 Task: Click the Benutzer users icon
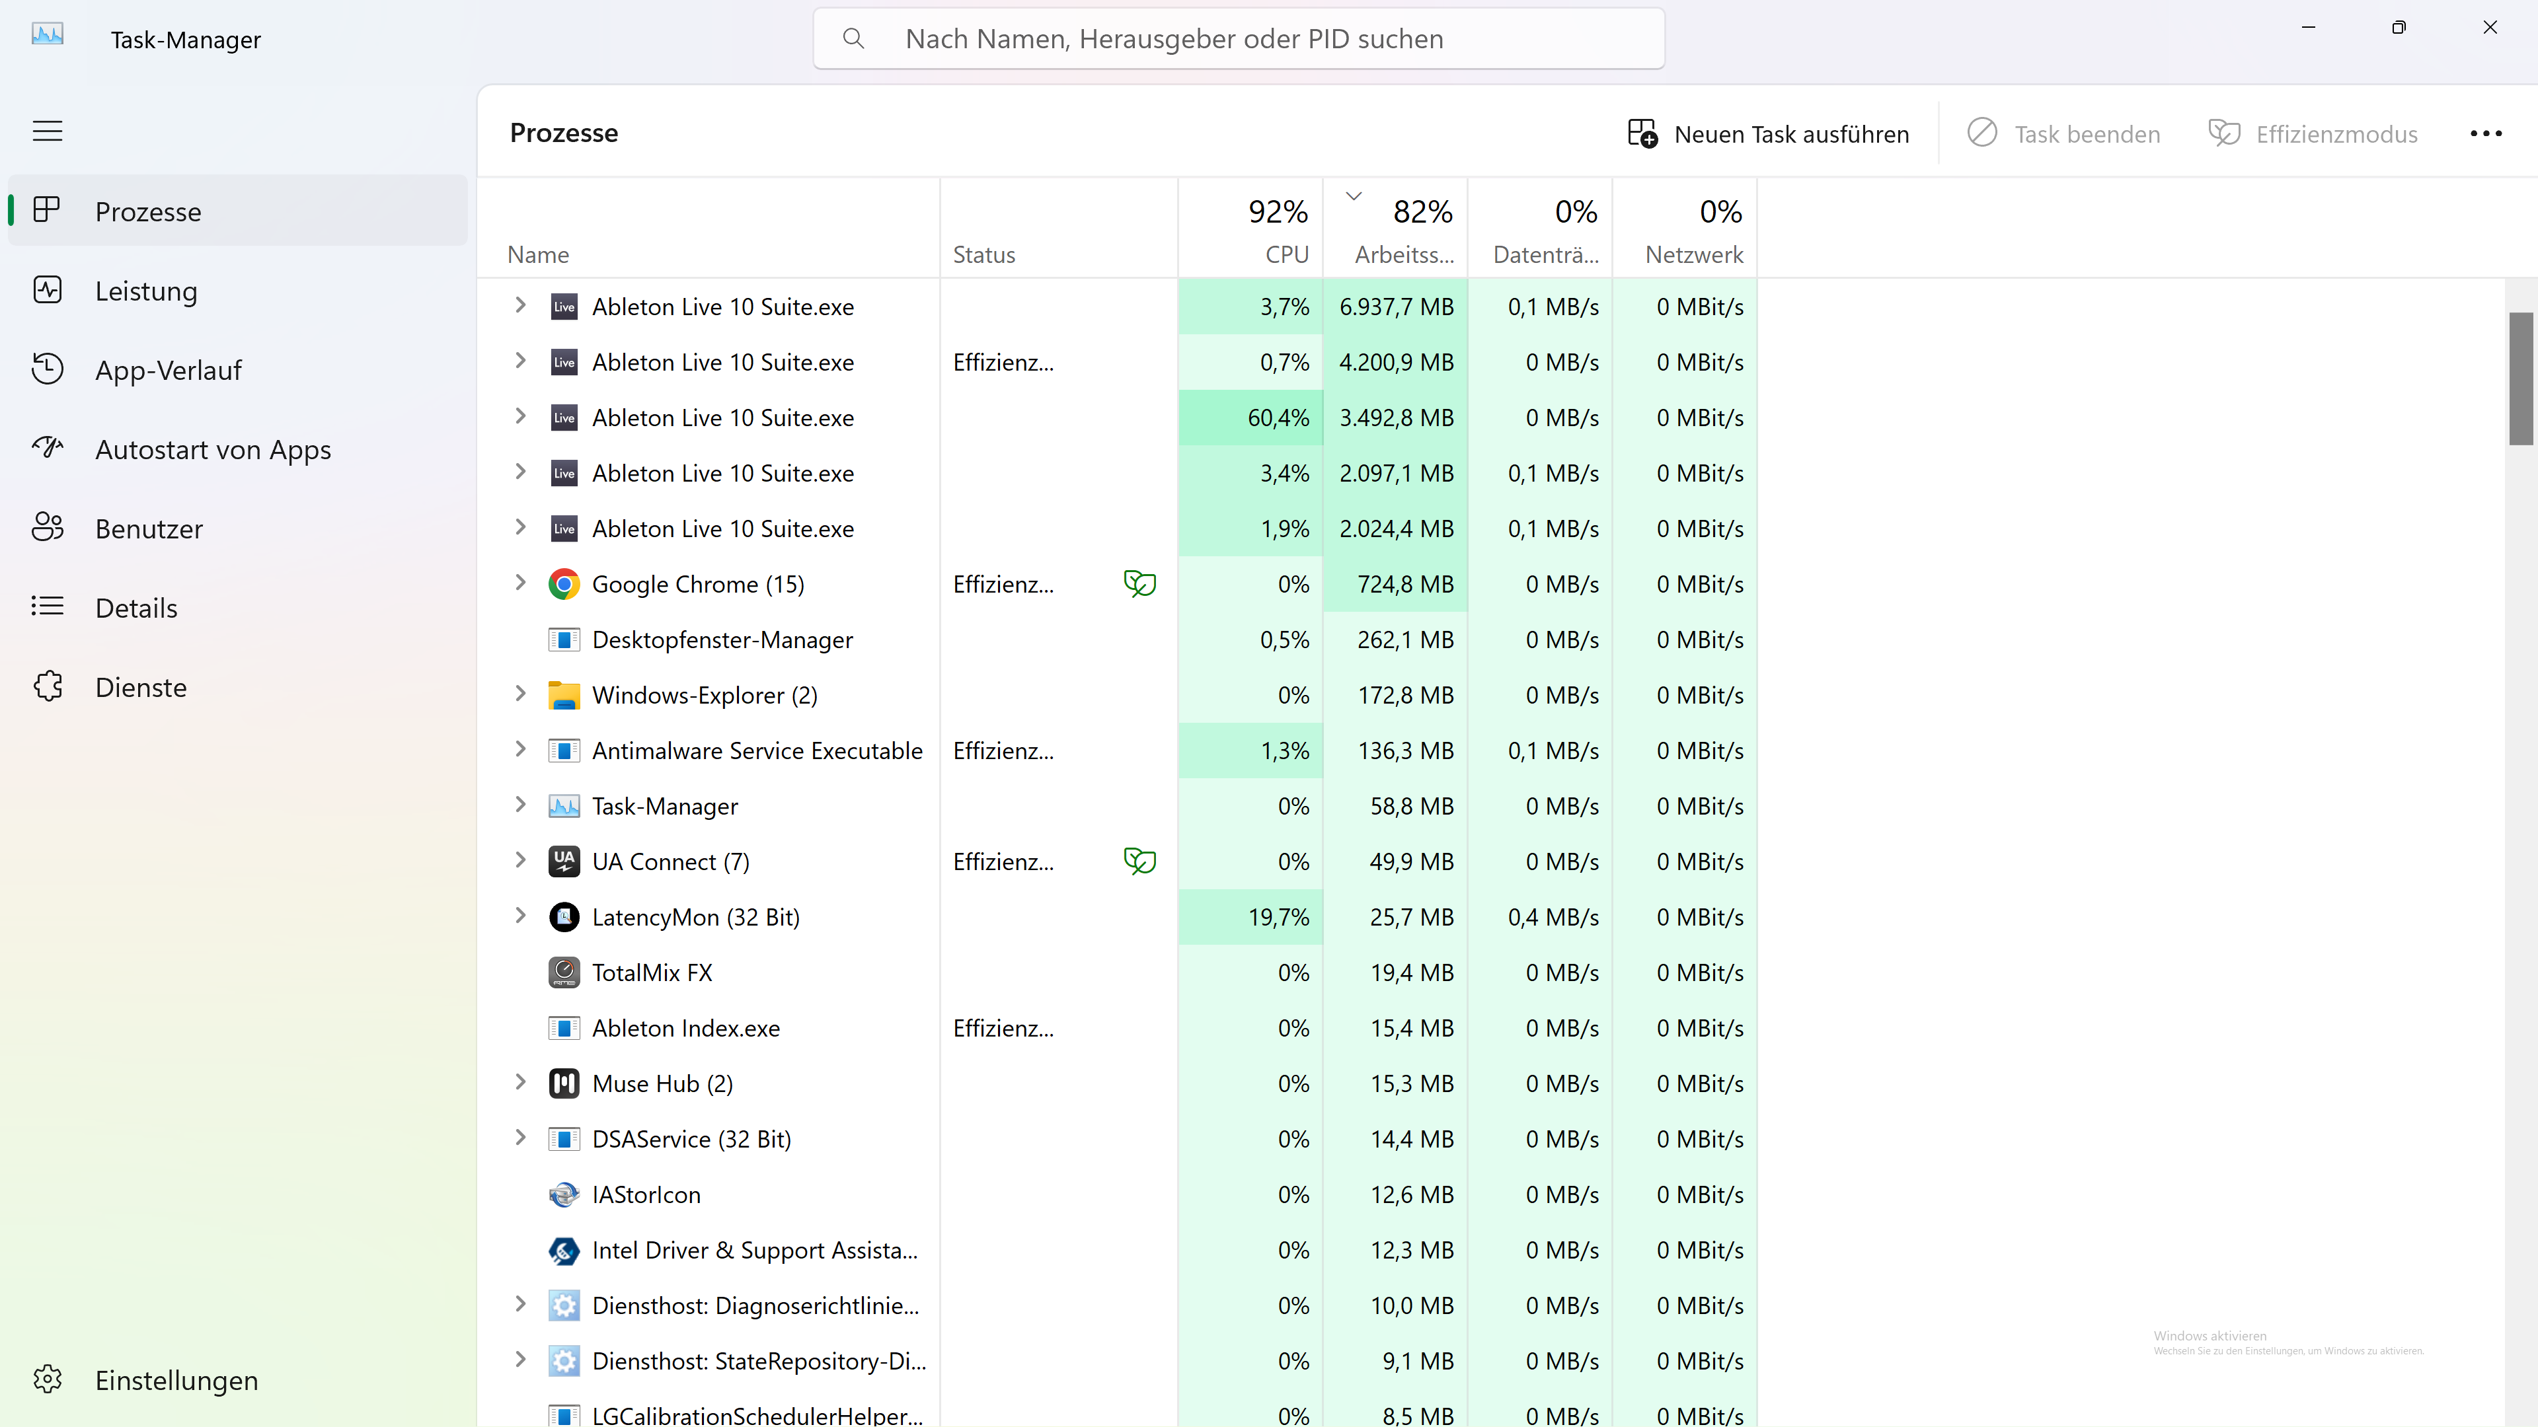pyautogui.click(x=48, y=528)
